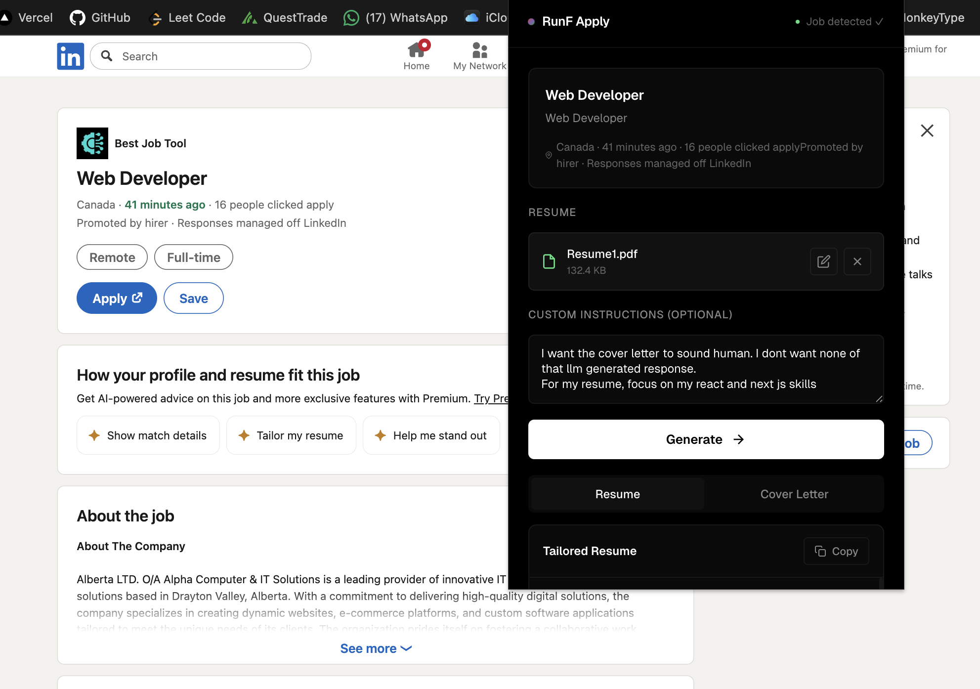The image size is (980, 689).
Task: Click in the custom instructions text area
Action: click(706, 369)
